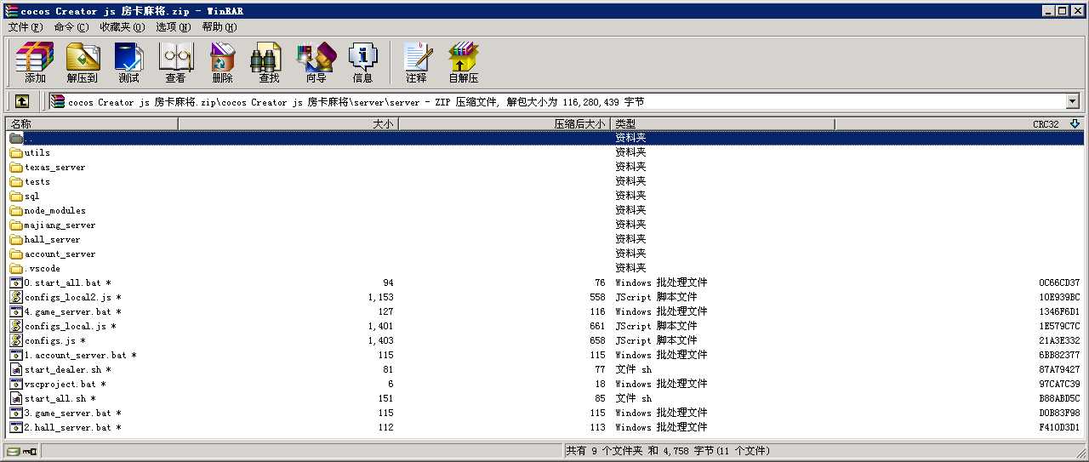Sort by Type (类型) column header

pyautogui.click(x=723, y=124)
